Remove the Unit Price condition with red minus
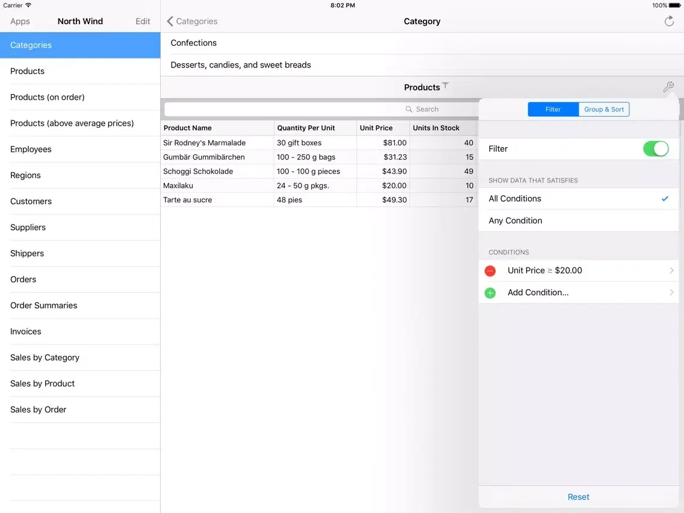This screenshot has width=684, height=513. [490, 271]
